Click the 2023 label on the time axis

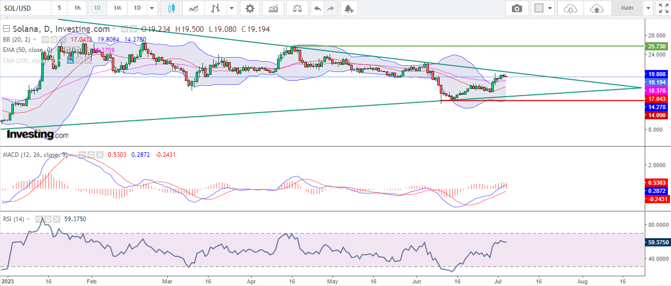click(x=8, y=281)
